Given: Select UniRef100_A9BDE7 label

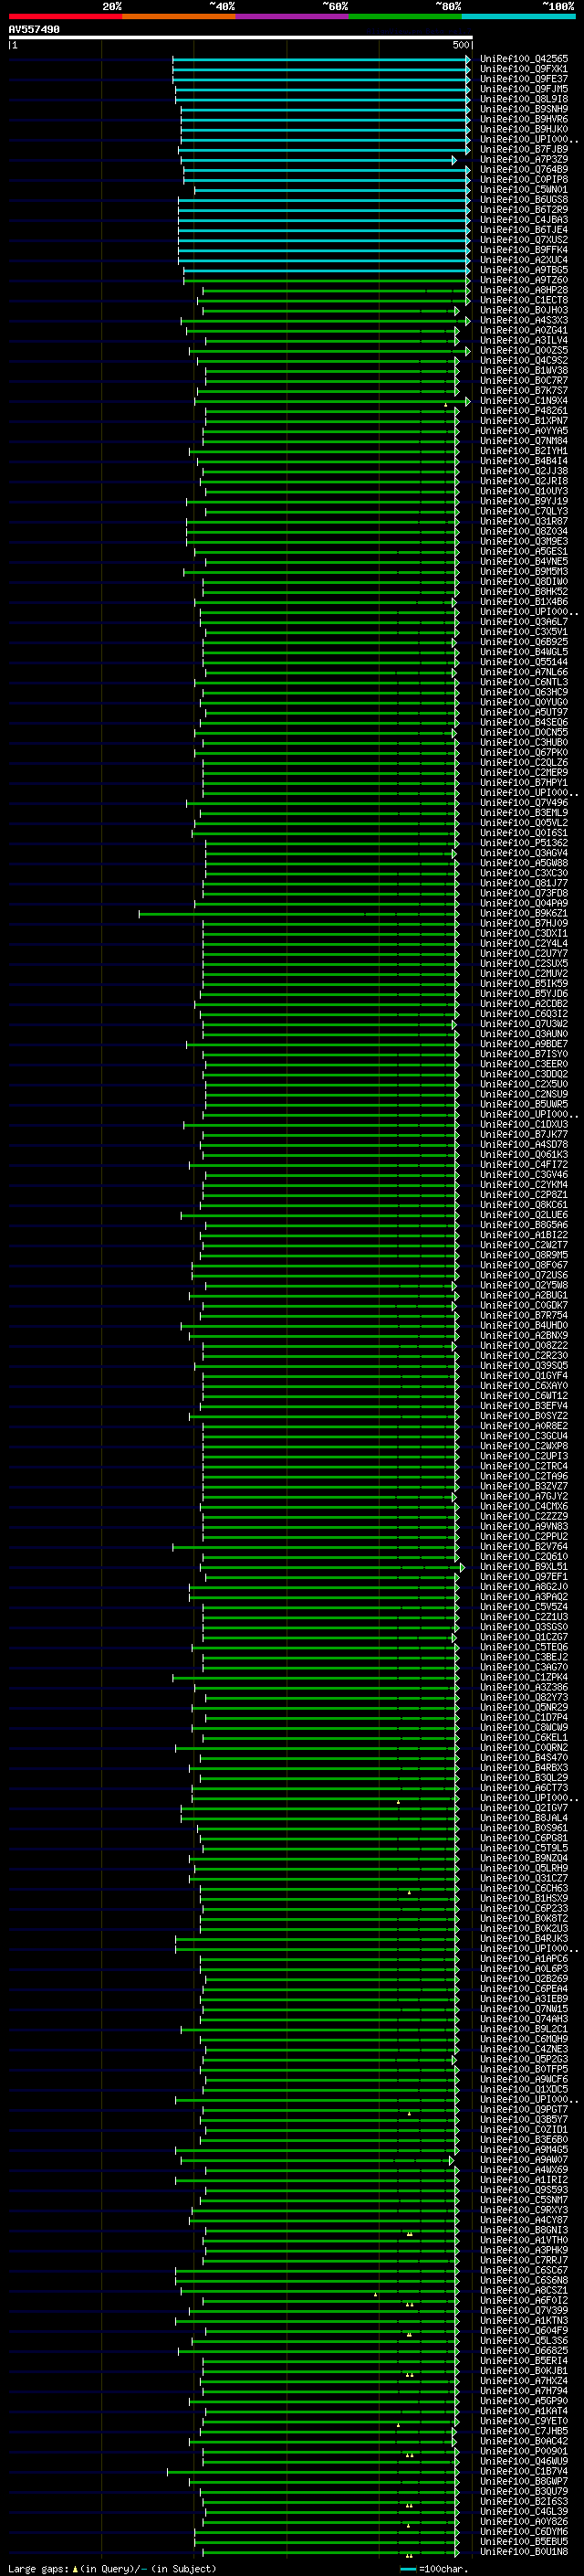Looking at the screenshot, I should coord(523,1044).
